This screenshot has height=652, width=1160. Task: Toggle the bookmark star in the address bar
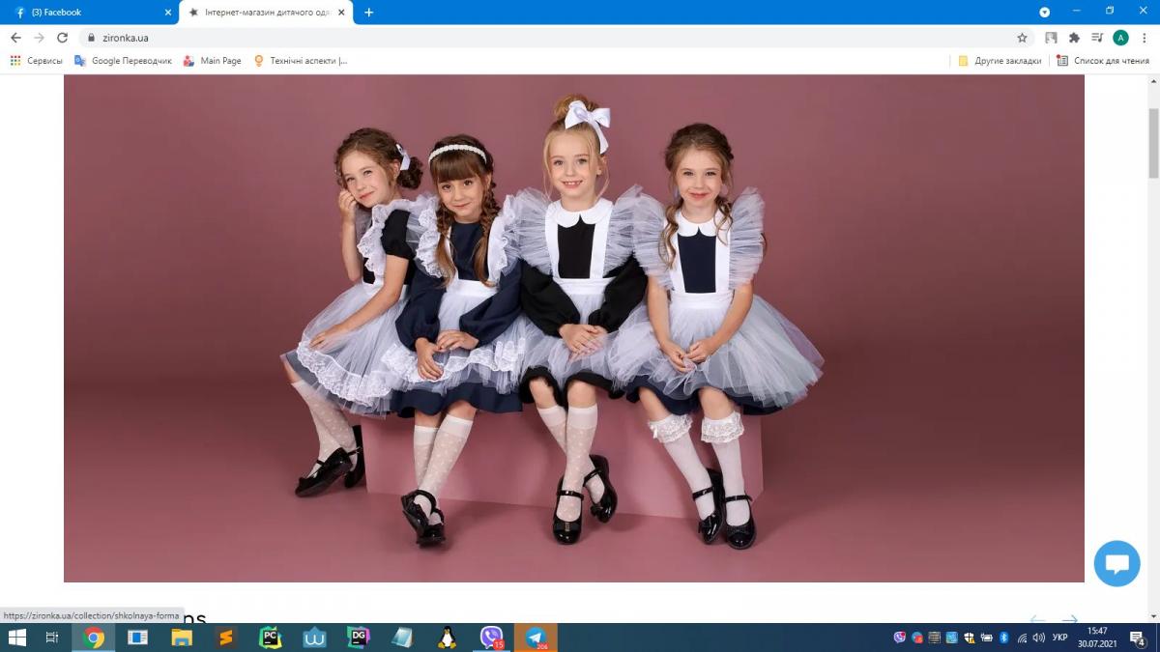tap(1022, 38)
